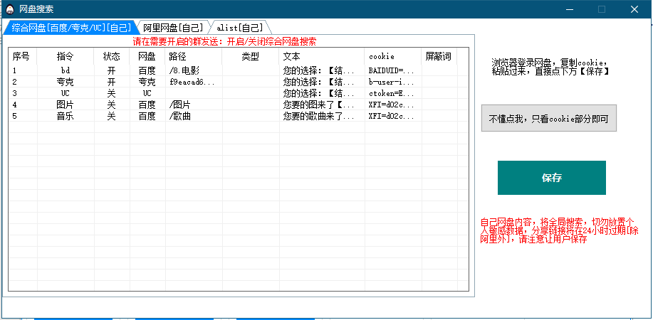Click the 状态 column header
The width and height of the screenshot is (653, 320).
[112, 56]
